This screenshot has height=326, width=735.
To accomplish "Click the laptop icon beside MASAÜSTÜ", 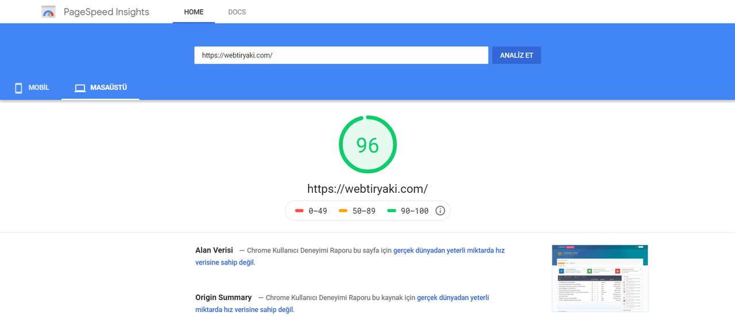I will pyautogui.click(x=80, y=88).
